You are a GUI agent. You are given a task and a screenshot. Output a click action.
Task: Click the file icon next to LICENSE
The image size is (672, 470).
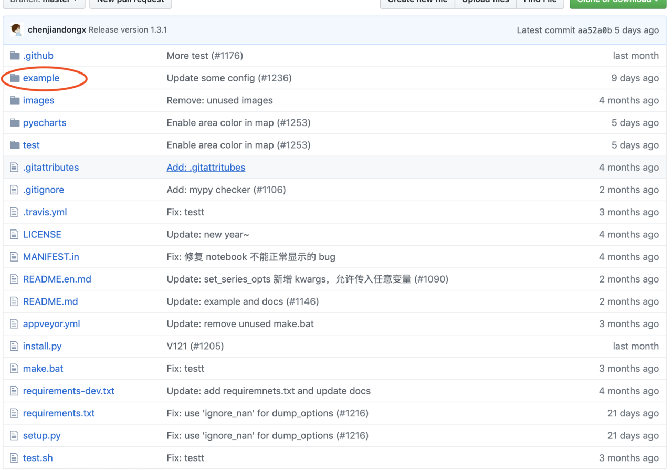(14, 235)
